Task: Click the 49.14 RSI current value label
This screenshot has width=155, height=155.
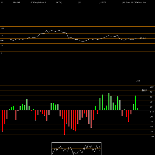Action: [143, 38]
